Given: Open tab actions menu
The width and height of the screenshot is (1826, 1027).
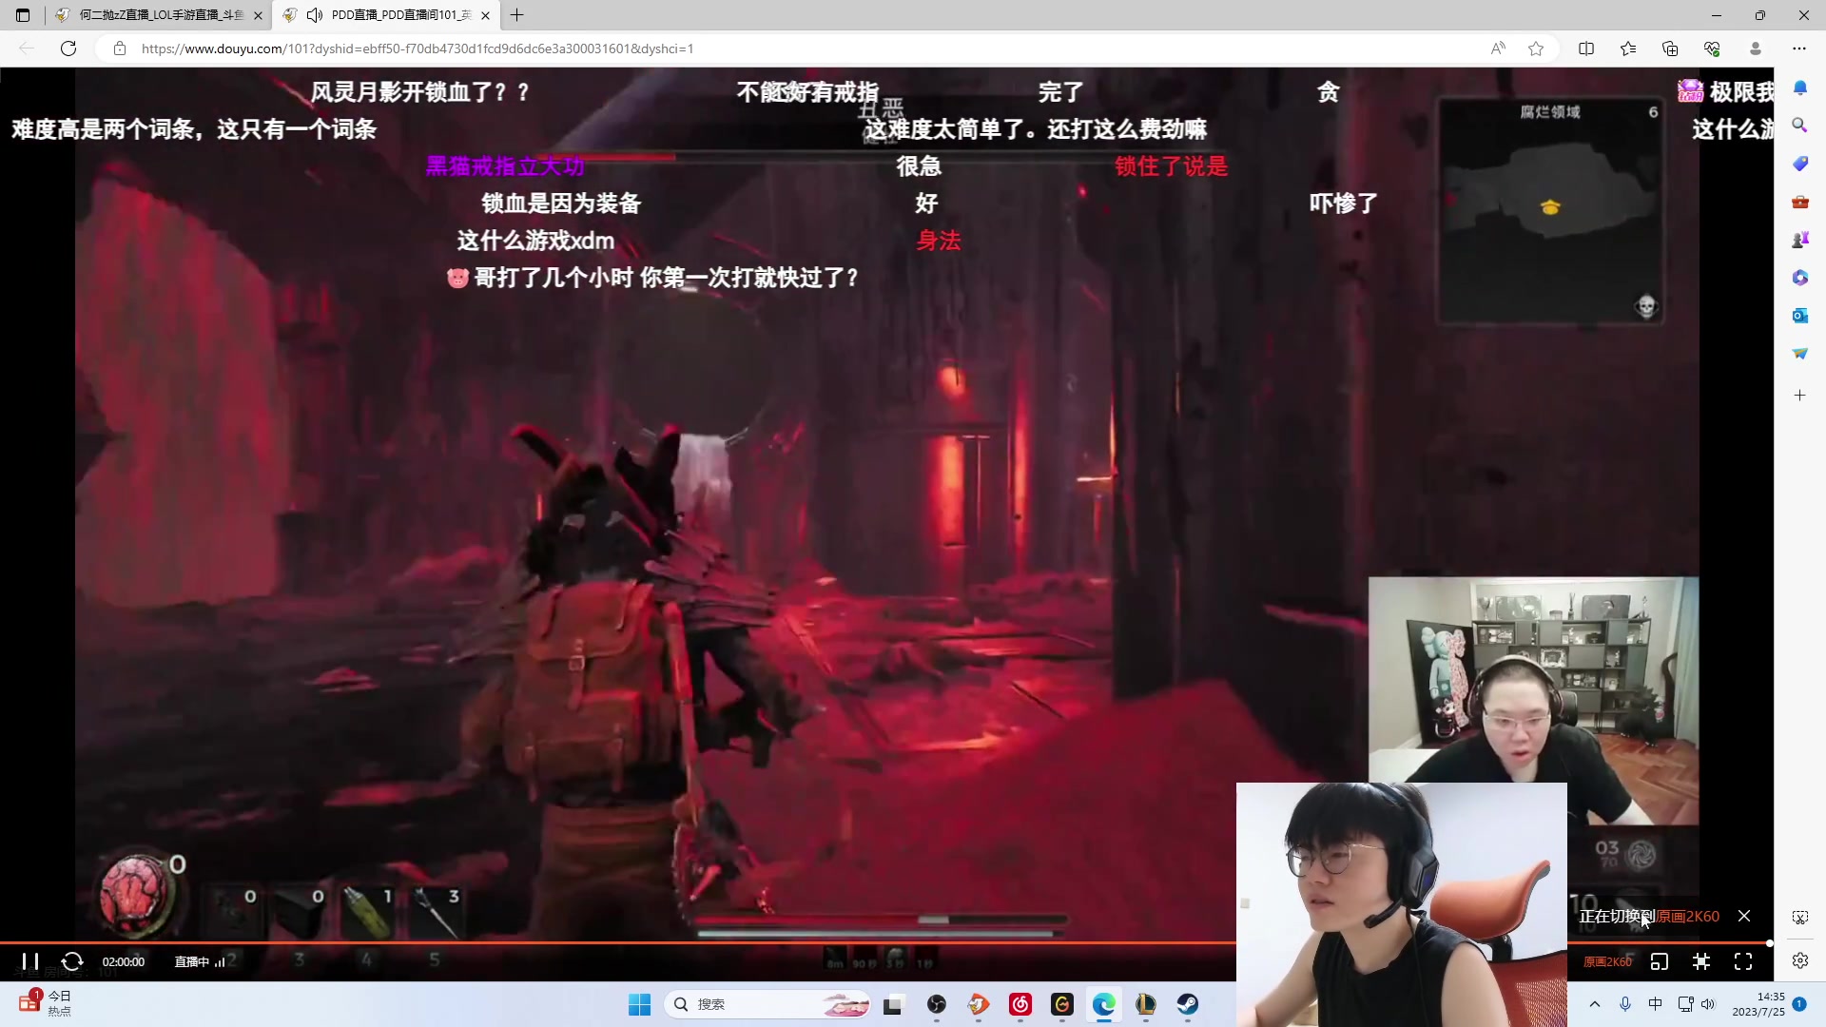Looking at the screenshot, I should point(23,15).
